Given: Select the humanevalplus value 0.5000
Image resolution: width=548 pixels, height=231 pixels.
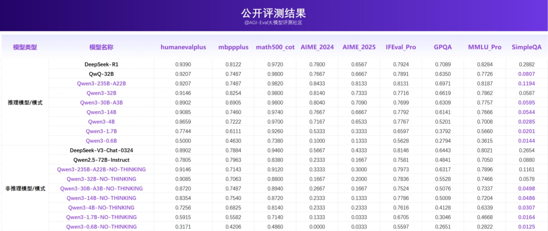Looking at the screenshot, I should [x=183, y=141].
